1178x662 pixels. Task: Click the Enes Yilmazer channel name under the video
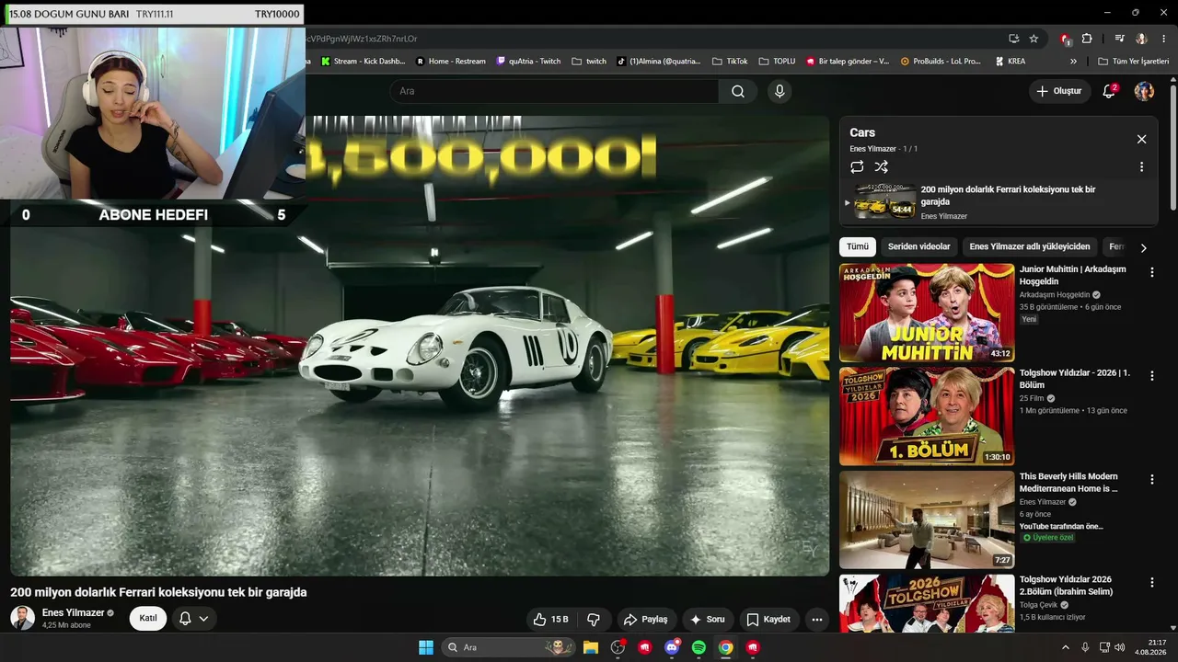[74, 612]
